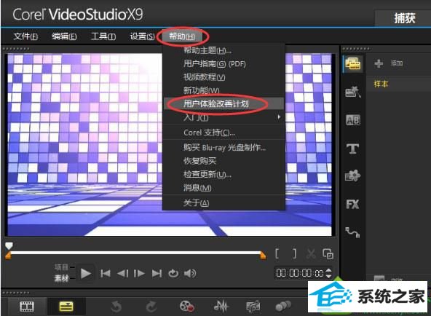Select 项目 (Project) play mode
Image resolution: width=431 pixels, height=316 pixels.
point(61,266)
